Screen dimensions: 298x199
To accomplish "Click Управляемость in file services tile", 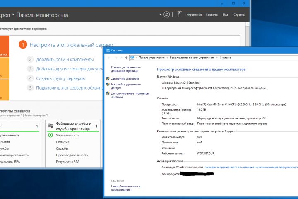I will (67, 135).
